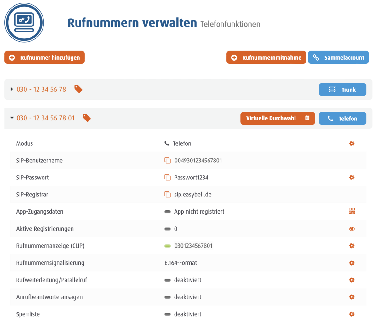This screenshot has width=378, height=328.
Task: Open settings gear for Modus row
Action: [352, 143]
